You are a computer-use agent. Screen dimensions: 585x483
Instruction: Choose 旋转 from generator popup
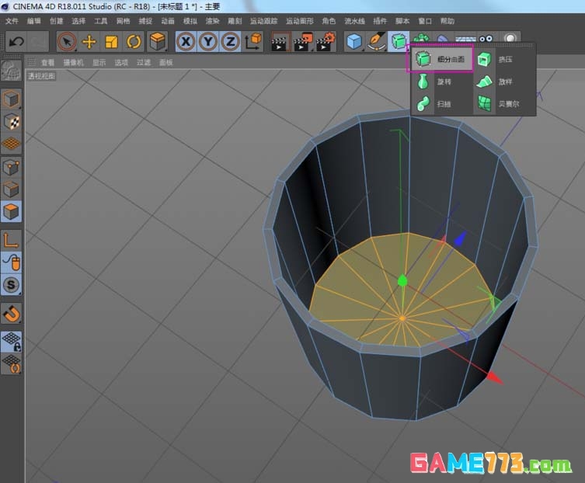(441, 82)
